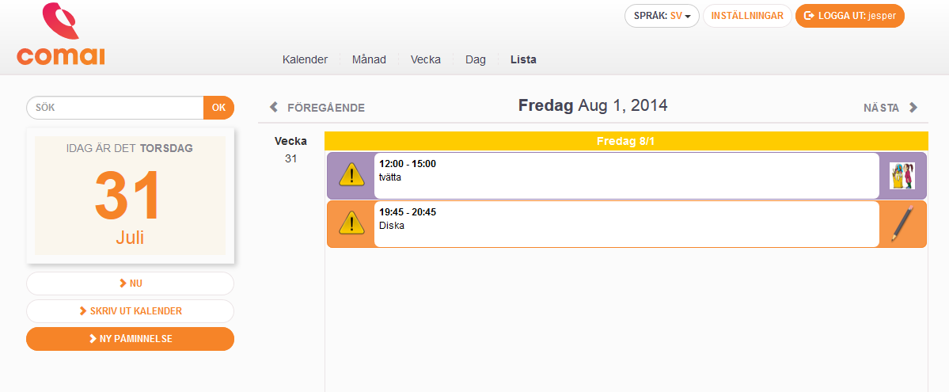Log out user jesper
949x392 pixels.
coord(849,16)
